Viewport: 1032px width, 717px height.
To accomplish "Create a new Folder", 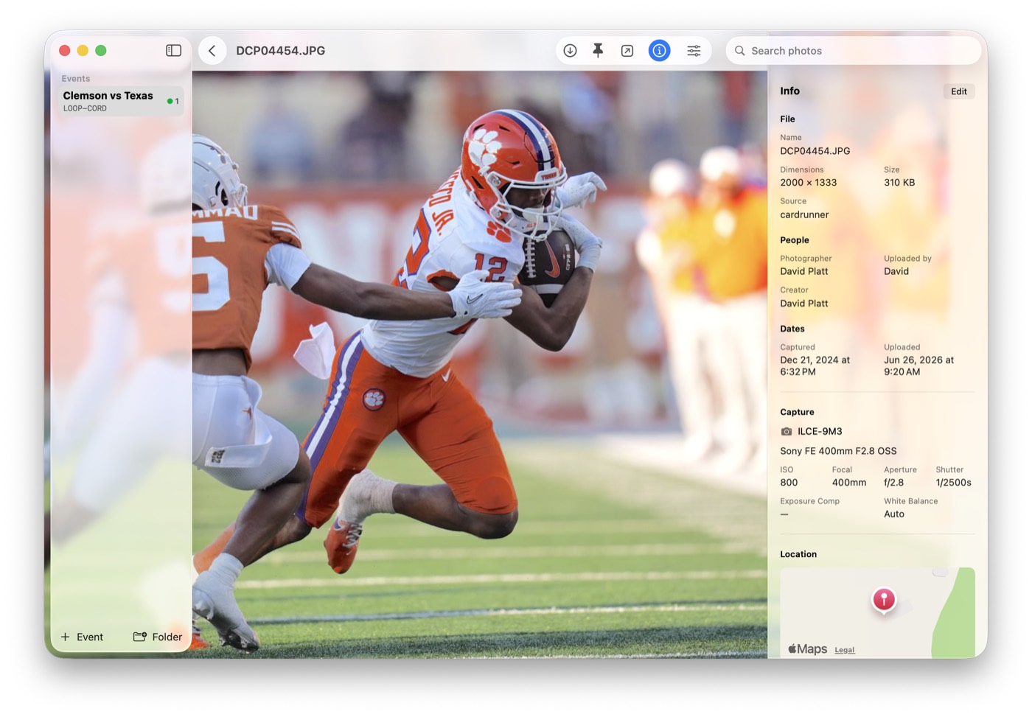I will pyautogui.click(x=158, y=637).
